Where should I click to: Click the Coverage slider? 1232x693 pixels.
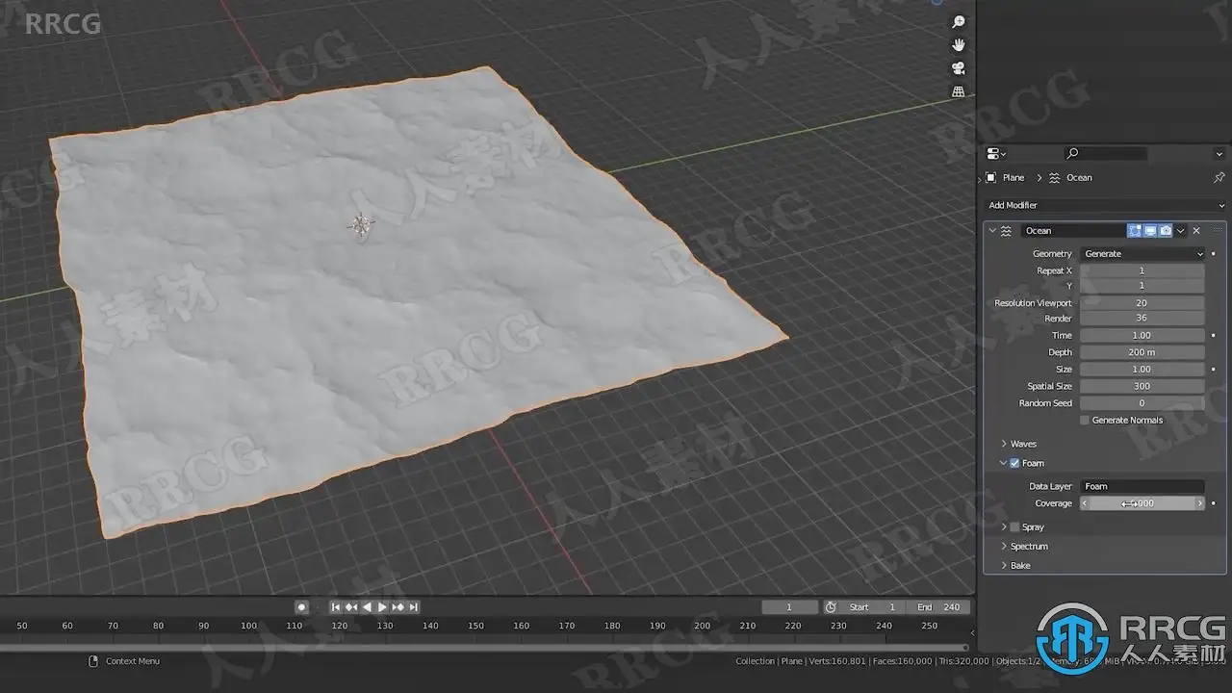click(x=1142, y=503)
